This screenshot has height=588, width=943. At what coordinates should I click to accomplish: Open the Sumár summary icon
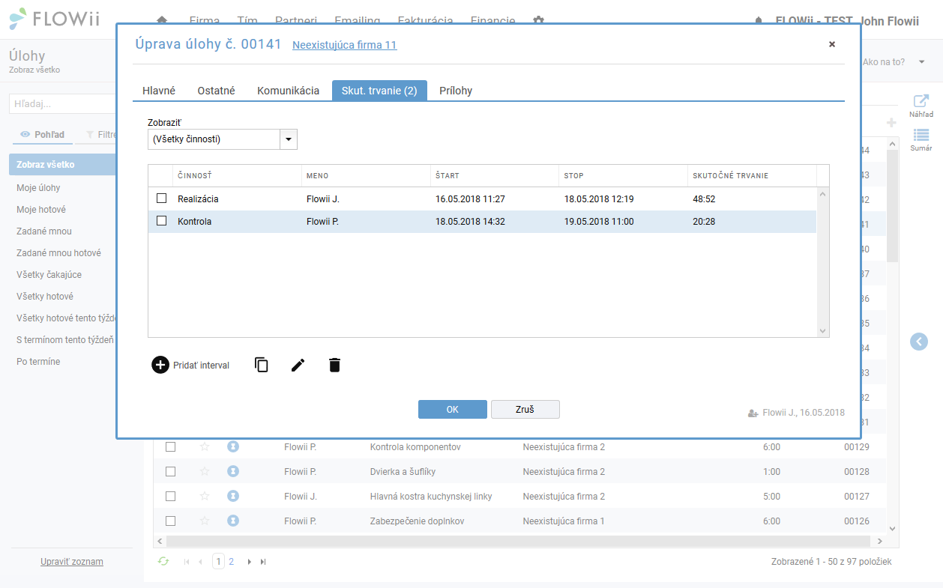(921, 135)
